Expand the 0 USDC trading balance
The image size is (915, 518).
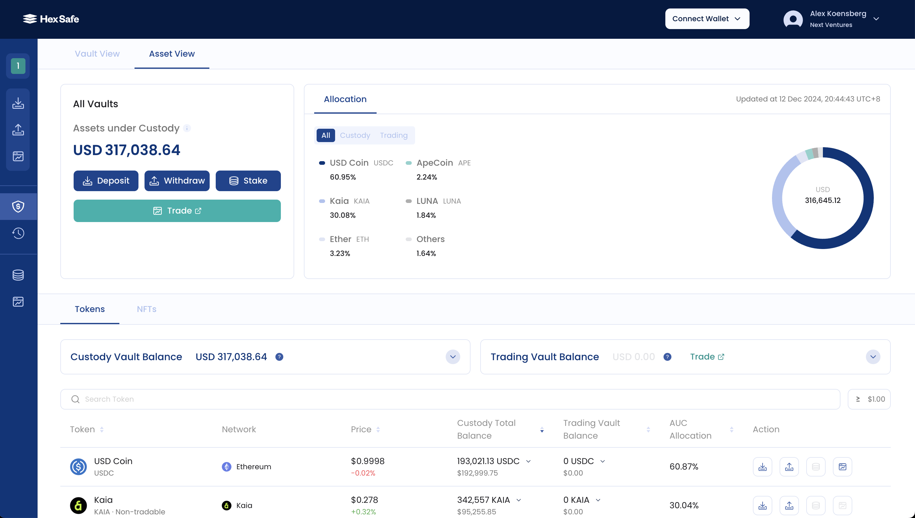(x=603, y=461)
